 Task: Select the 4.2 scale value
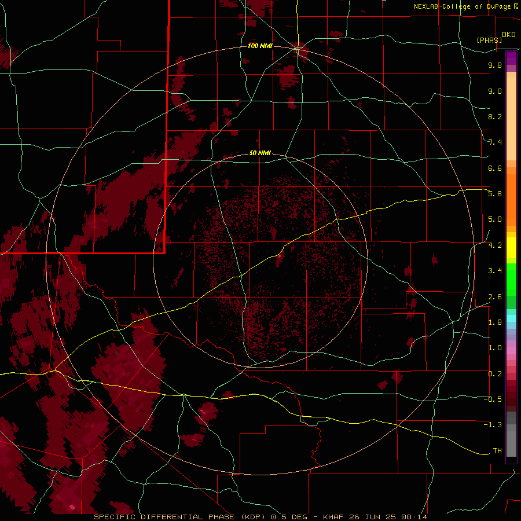(495, 245)
